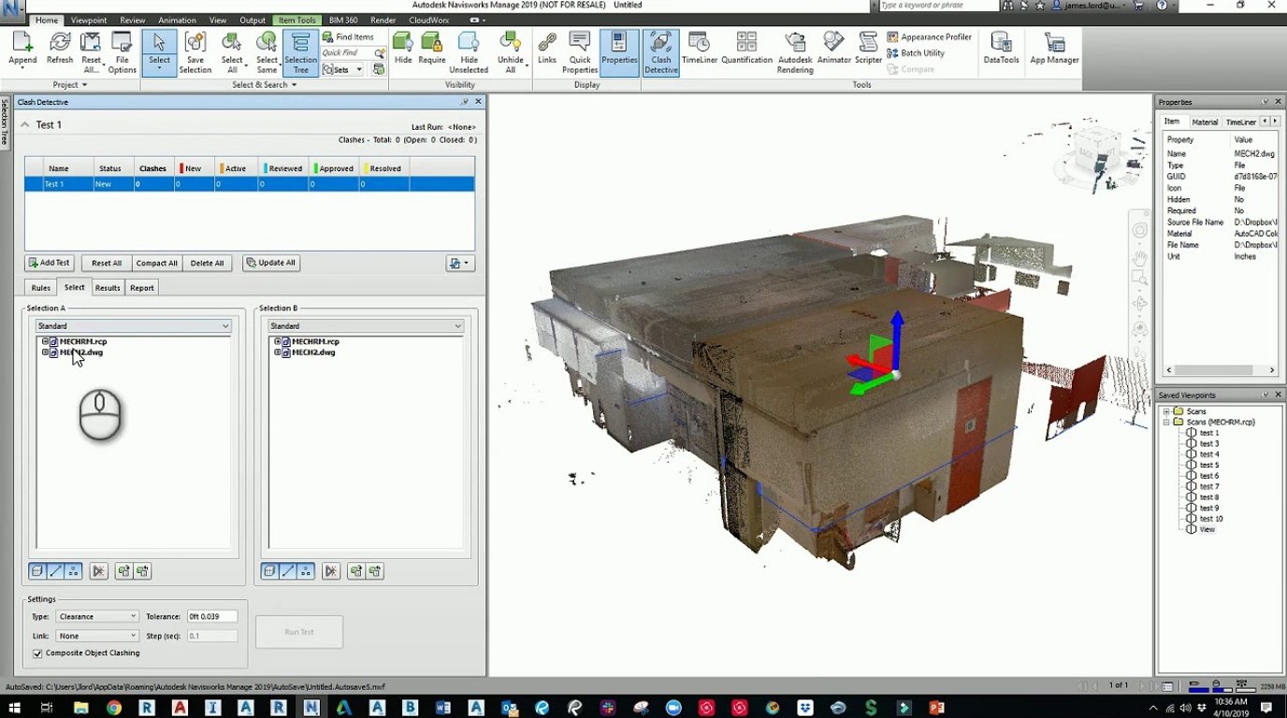Open the Selection B Standard dropdown
The height and width of the screenshot is (718, 1287).
[x=366, y=326]
